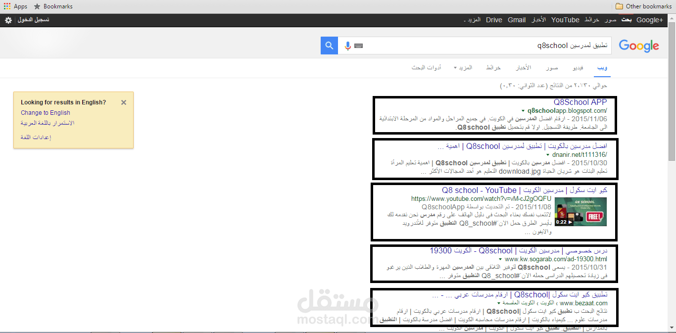676x333 pixels.
Task: Click scrollbar up arrow
Action: pos(672,17)
